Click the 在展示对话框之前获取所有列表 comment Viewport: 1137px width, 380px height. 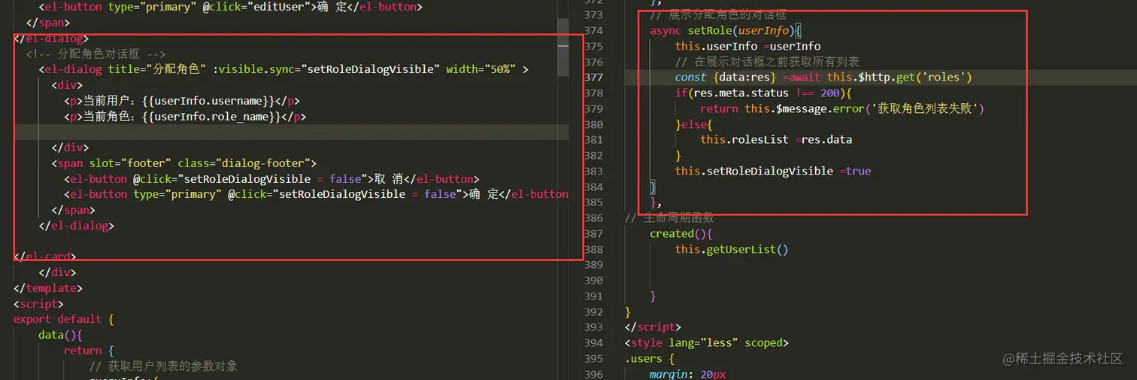point(767,62)
